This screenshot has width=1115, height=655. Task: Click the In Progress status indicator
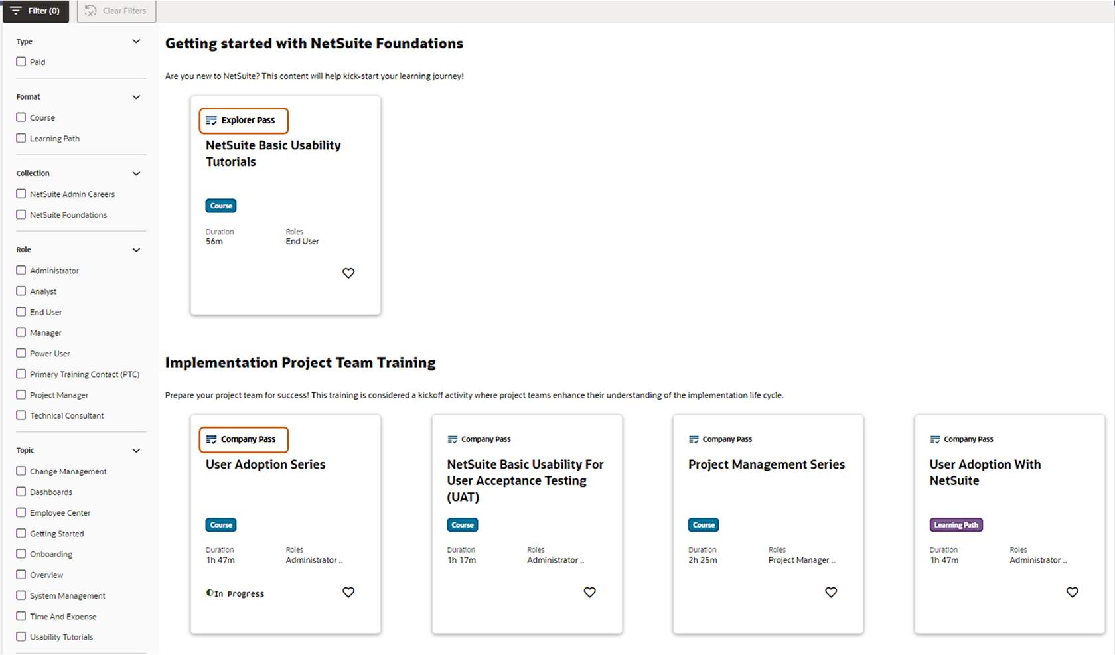click(x=235, y=593)
